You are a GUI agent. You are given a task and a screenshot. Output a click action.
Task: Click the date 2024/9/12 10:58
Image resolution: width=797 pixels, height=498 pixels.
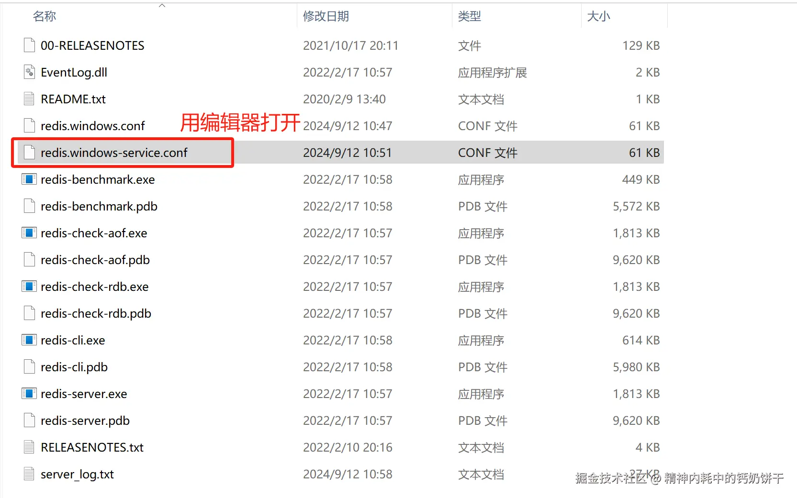click(348, 474)
